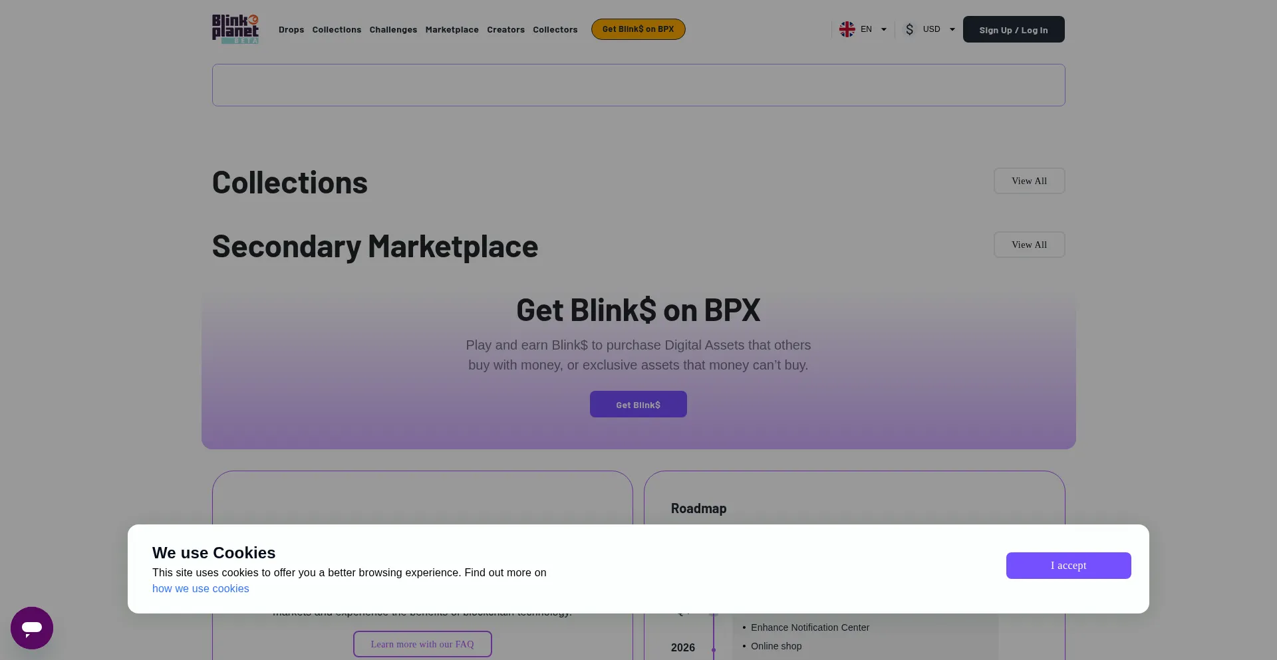Expand the EN language dropdown arrow

884,29
